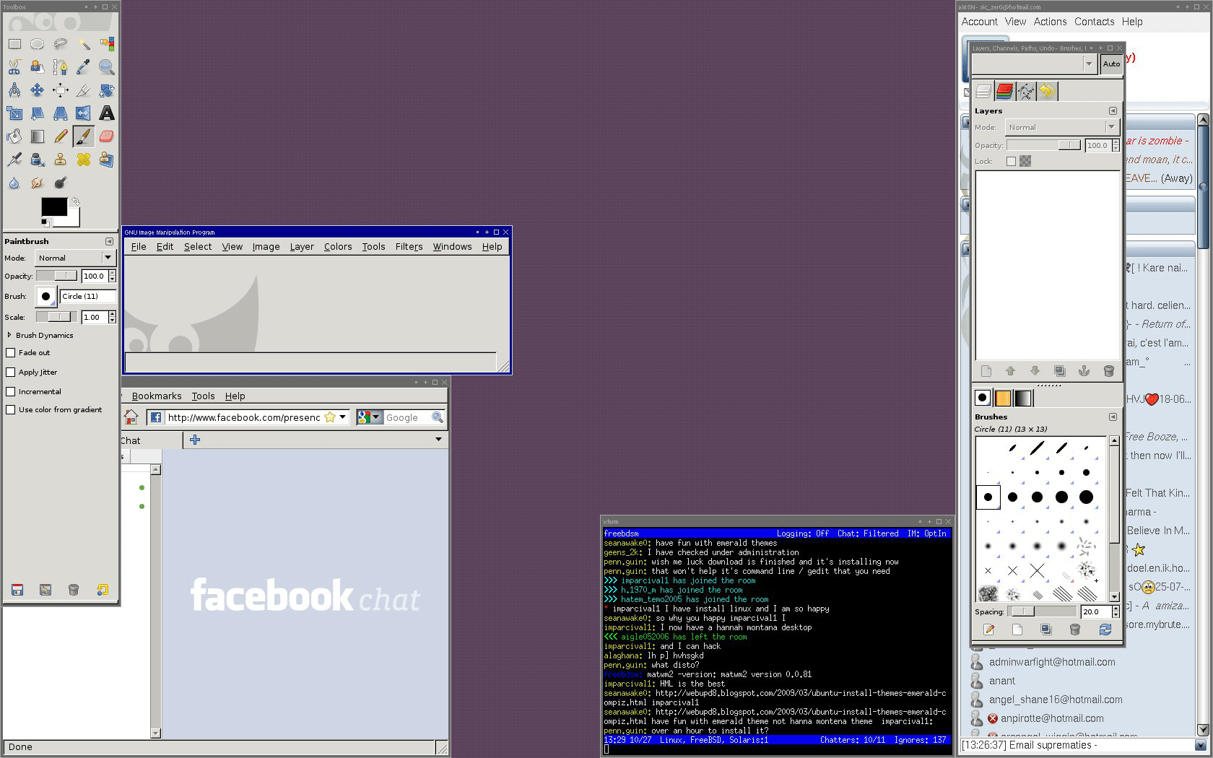Select the Rectangle Select tool in Toolbox
1213x758 pixels.
[x=14, y=44]
